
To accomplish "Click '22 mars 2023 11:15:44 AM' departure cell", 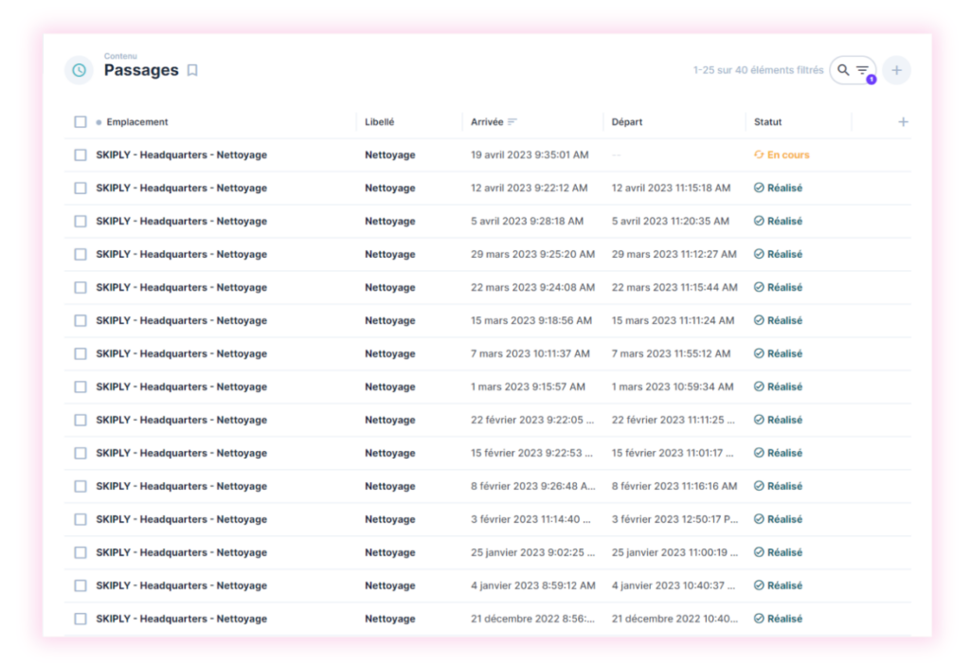I will click(x=674, y=287).
